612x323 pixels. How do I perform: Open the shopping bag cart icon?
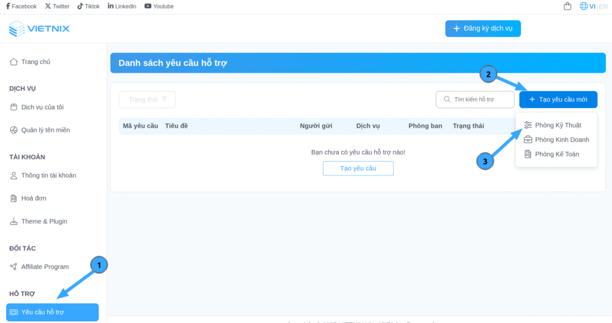coord(567,7)
